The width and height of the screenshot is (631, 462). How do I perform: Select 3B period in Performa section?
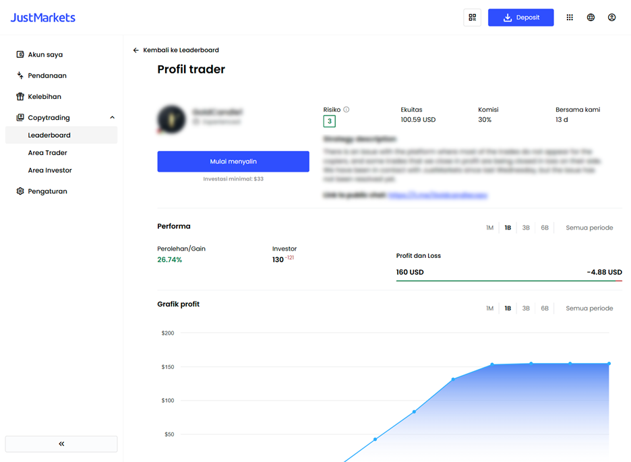(x=526, y=228)
